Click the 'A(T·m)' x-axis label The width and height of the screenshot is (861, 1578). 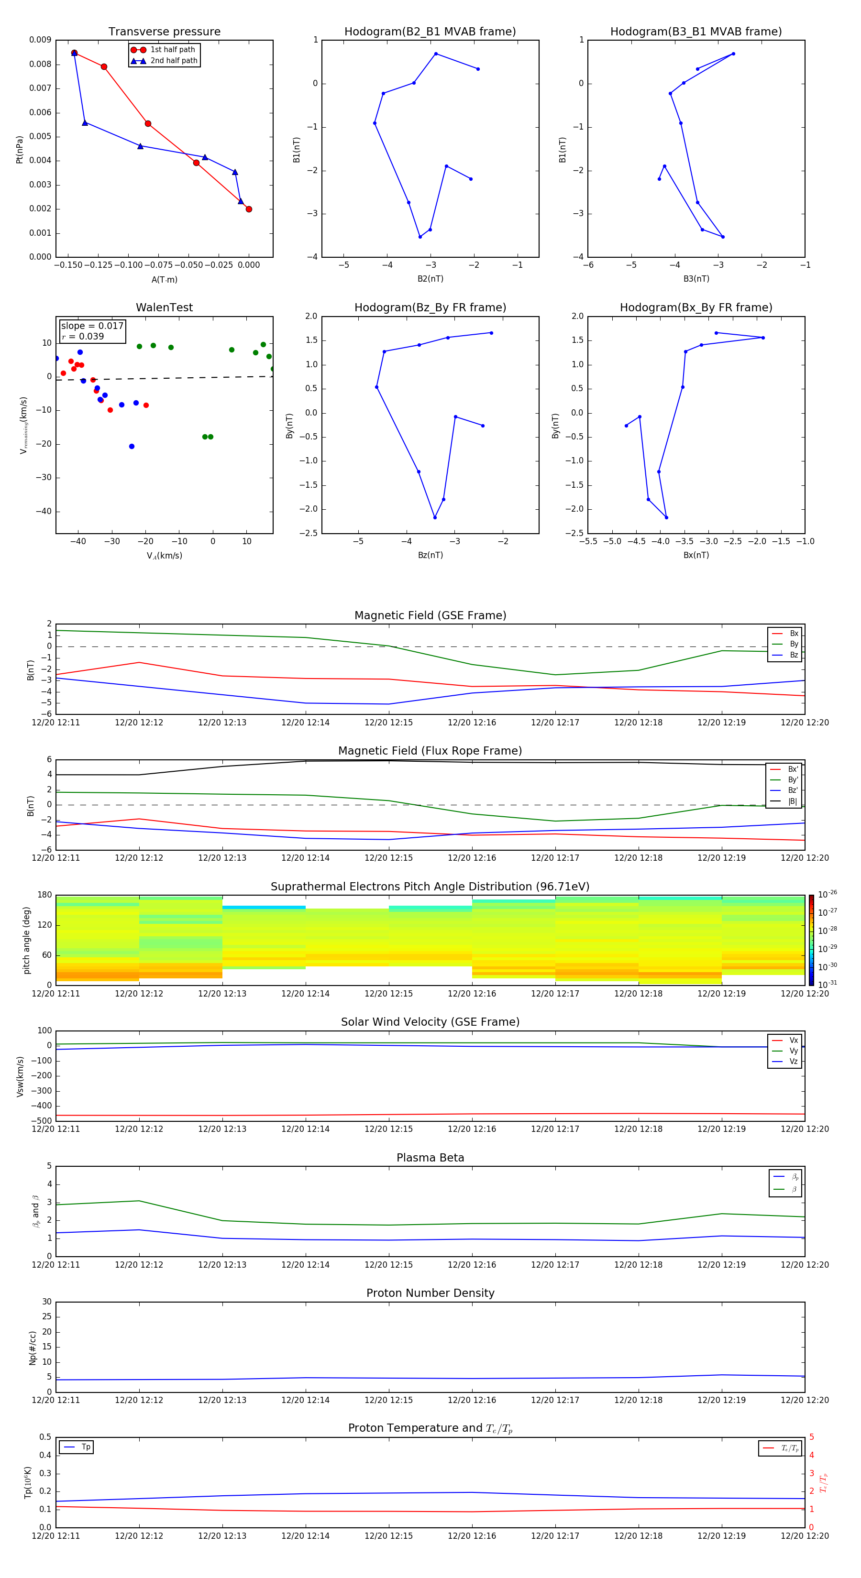(164, 279)
